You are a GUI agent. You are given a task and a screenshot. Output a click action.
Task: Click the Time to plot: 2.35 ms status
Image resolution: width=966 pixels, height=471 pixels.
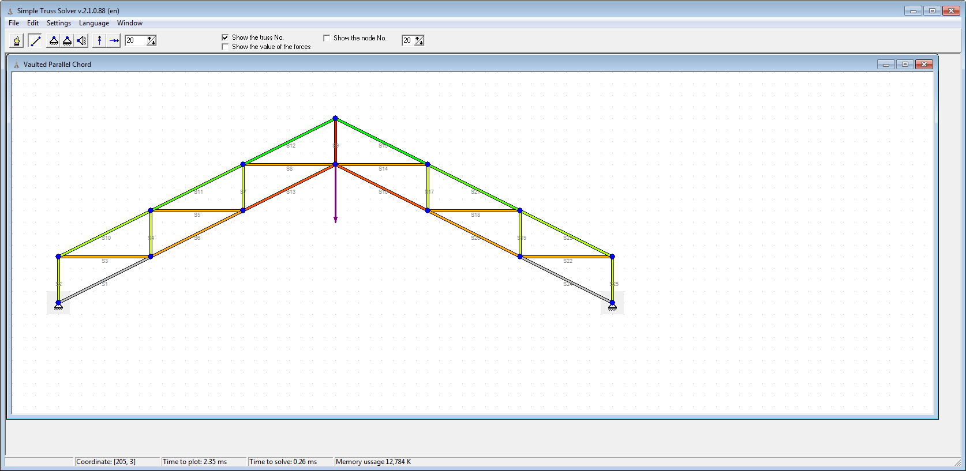[195, 462]
